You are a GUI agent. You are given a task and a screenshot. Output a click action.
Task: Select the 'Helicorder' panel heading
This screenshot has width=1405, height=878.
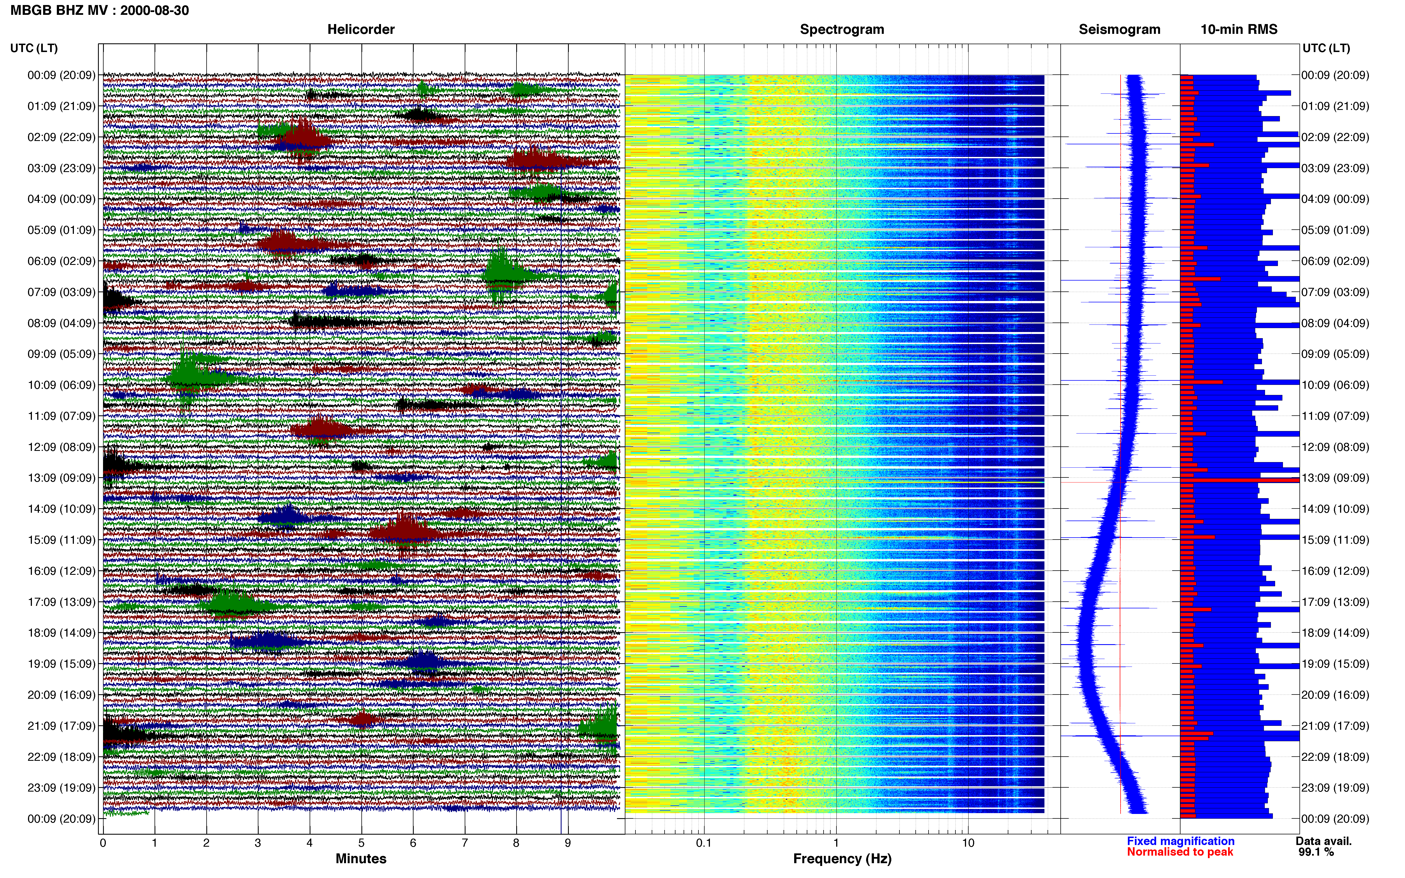point(361,30)
